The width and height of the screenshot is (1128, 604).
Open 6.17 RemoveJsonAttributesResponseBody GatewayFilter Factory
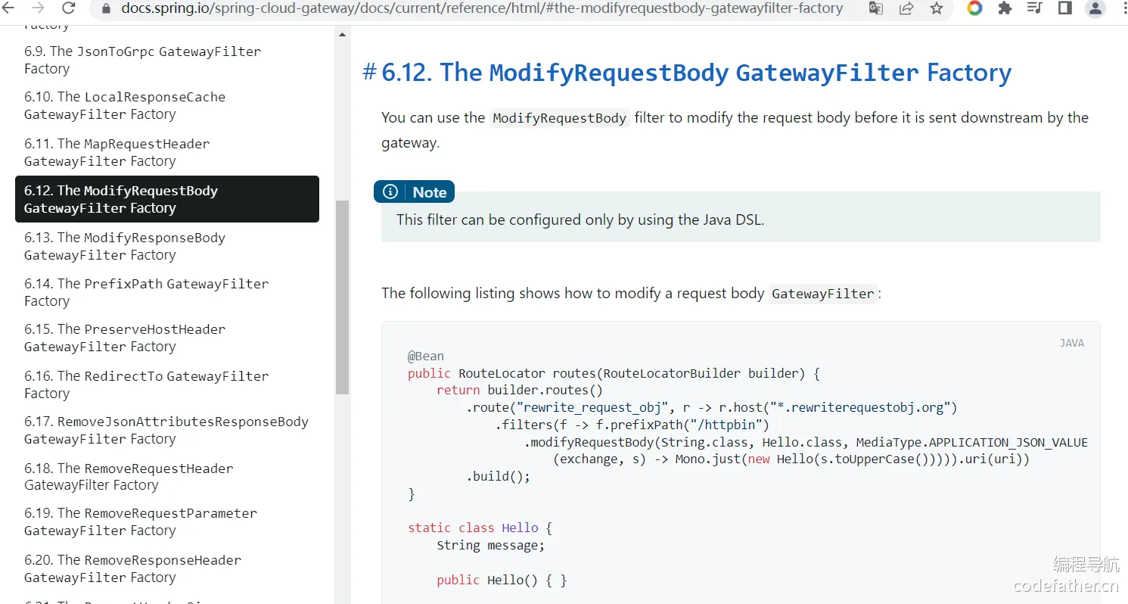point(166,430)
